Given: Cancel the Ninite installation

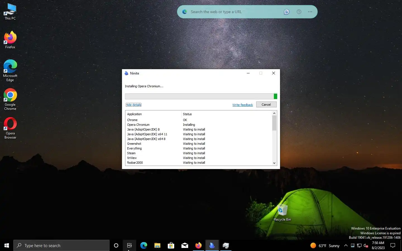Looking at the screenshot, I should click(266, 105).
